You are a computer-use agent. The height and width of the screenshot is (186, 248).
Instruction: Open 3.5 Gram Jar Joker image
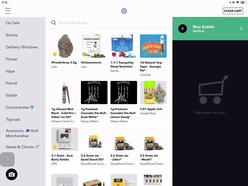(x=124, y=139)
